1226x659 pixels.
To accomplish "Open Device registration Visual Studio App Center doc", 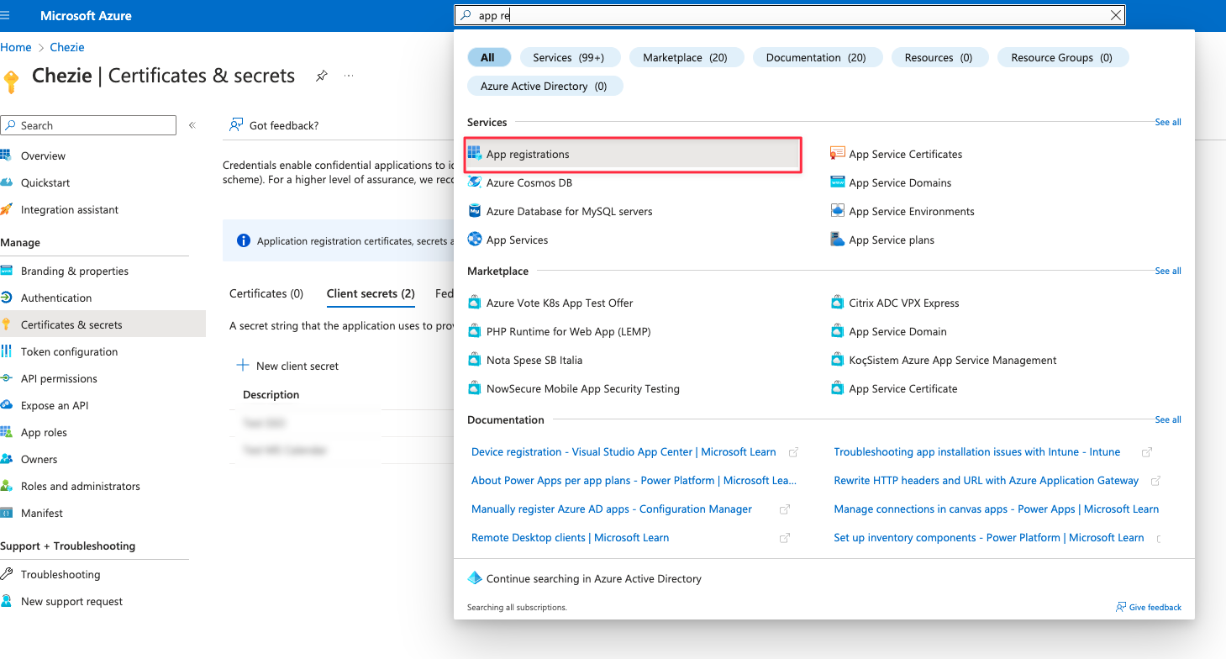I will pyautogui.click(x=624, y=451).
